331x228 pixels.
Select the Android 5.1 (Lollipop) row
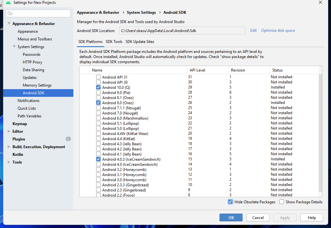199,123
